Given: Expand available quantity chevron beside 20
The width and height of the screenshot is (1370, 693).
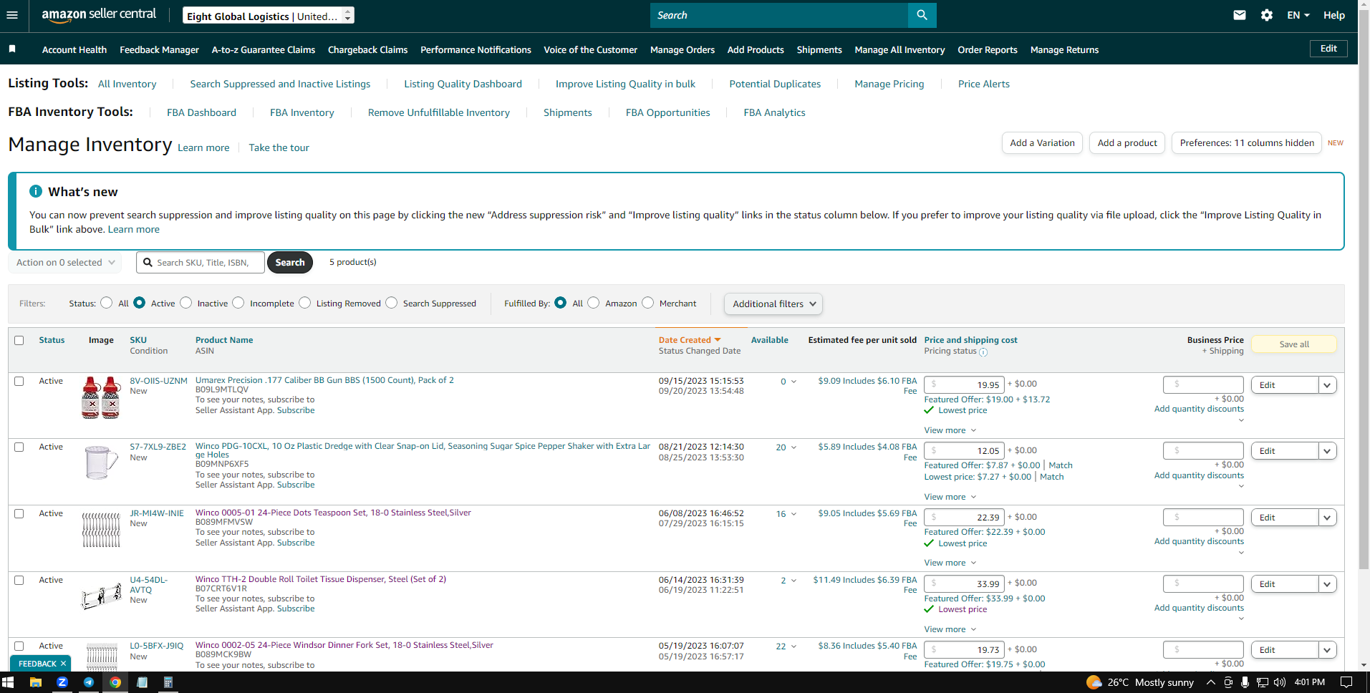Looking at the screenshot, I should (793, 447).
